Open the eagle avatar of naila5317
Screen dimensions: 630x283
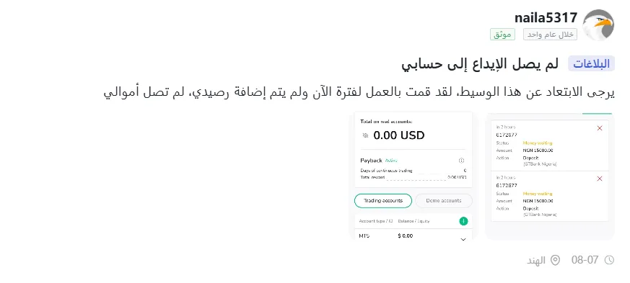coord(598,25)
